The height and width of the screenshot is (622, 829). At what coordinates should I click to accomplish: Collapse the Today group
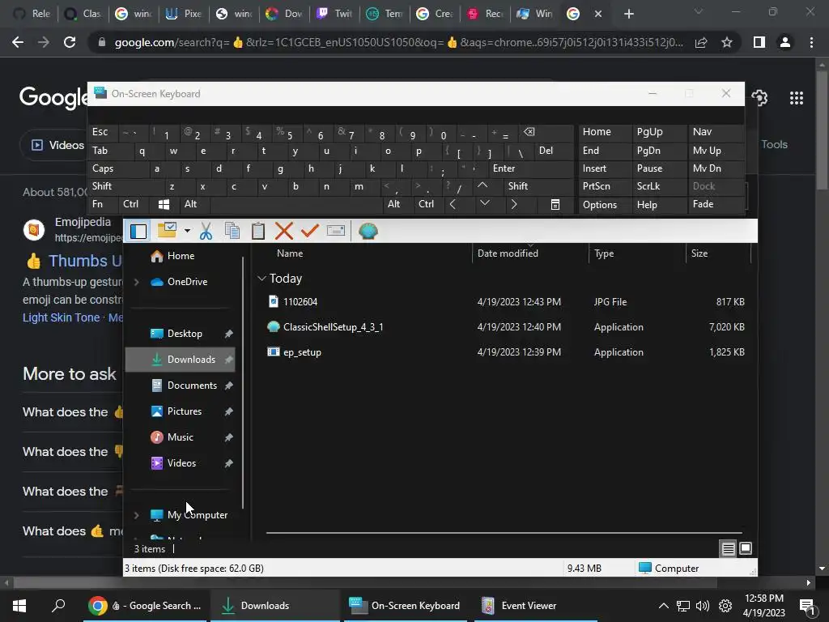click(261, 279)
